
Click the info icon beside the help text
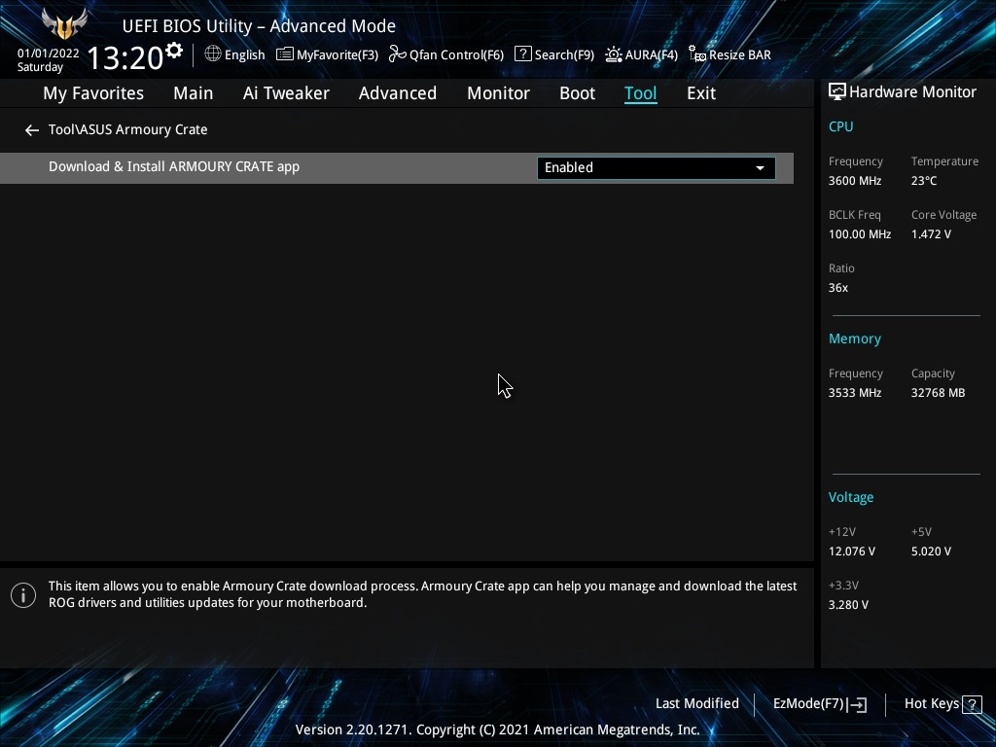coord(23,595)
